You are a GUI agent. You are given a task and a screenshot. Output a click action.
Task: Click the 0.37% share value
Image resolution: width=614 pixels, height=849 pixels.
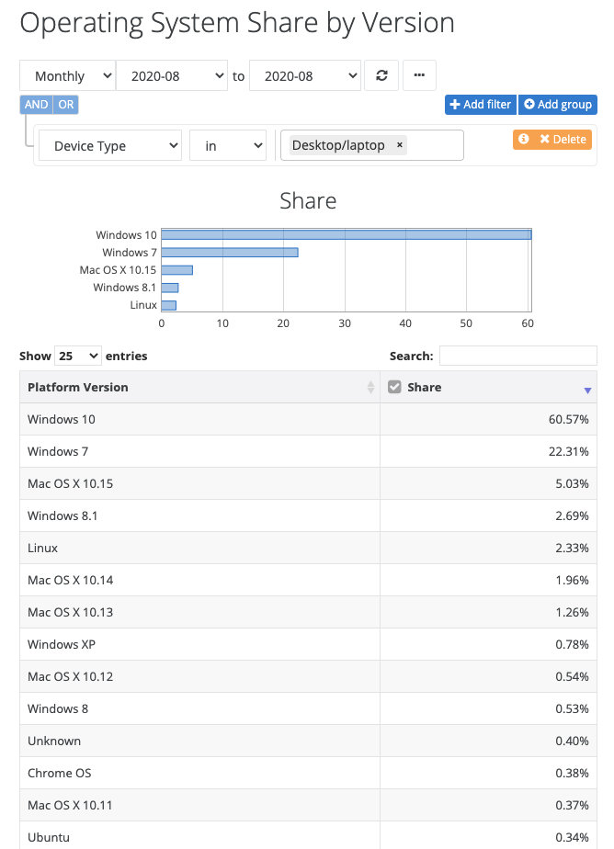(x=572, y=805)
